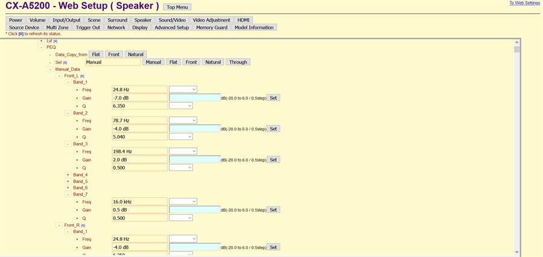Follow the To Web Settings link
This screenshot has height=257, width=543.
(x=524, y=3)
